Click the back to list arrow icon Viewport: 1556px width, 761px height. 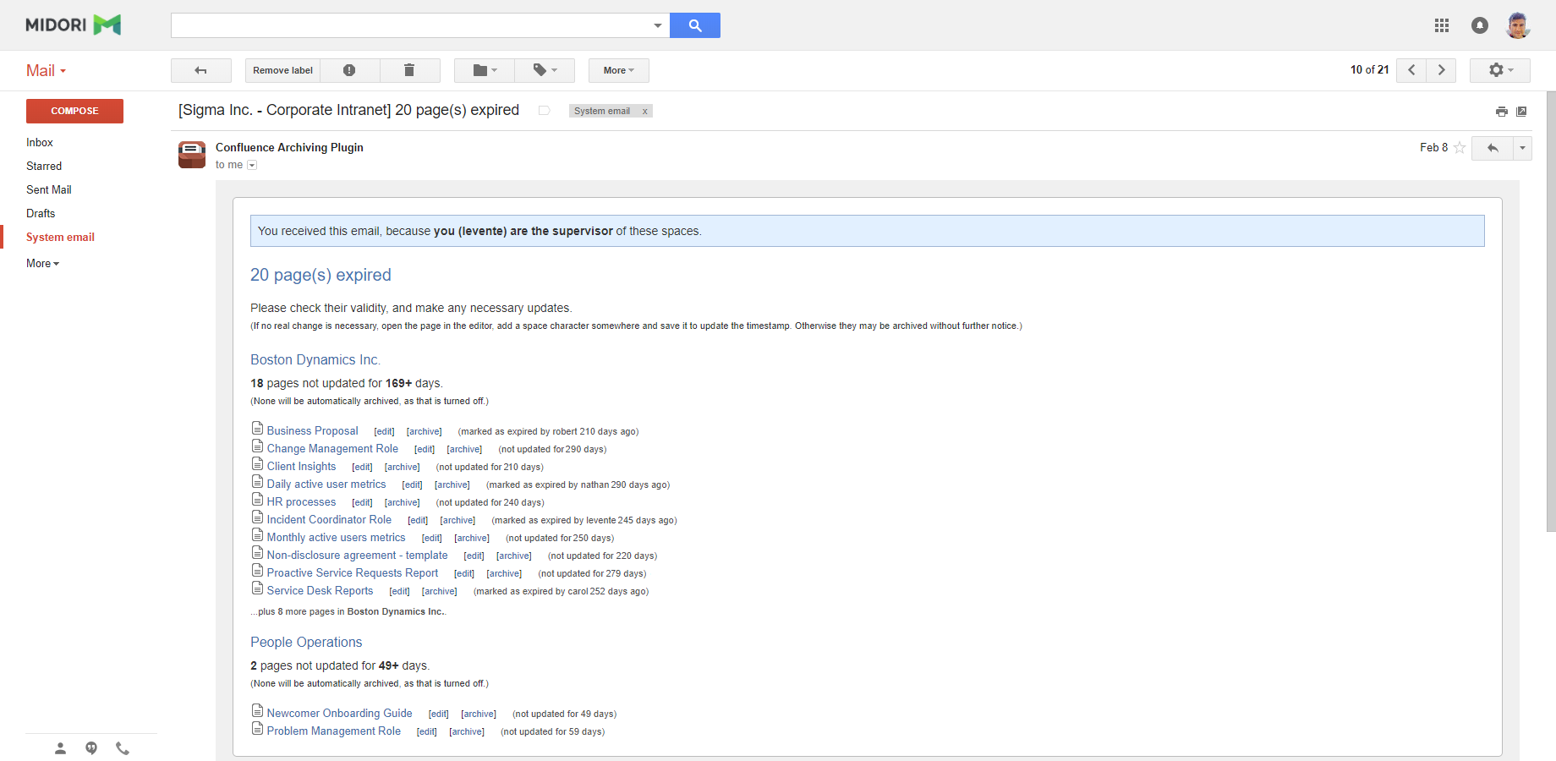pos(201,70)
